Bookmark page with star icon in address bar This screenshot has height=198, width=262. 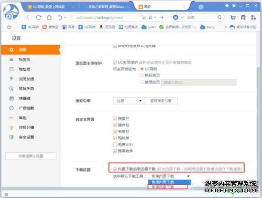point(150,17)
